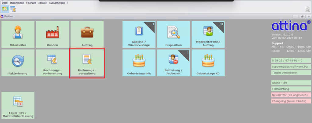The width and height of the screenshot is (312, 123).
Task: Open the Mitarbeiter tile
Action: point(18,35)
